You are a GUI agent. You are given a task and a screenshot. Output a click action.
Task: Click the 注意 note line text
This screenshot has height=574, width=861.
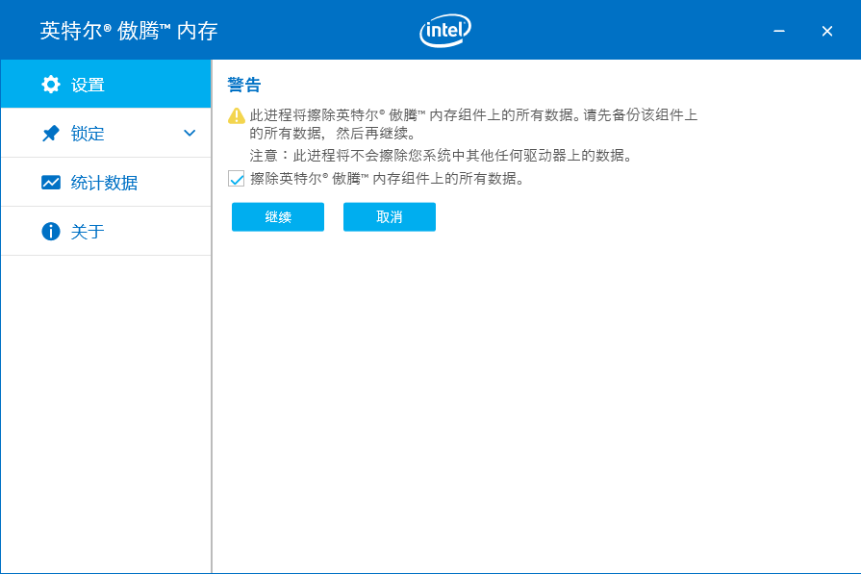pos(441,155)
